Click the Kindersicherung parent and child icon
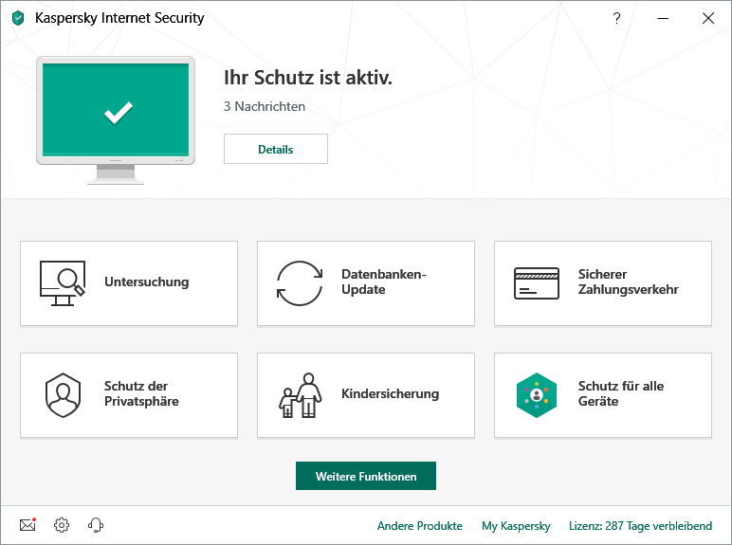 [300, 394]
